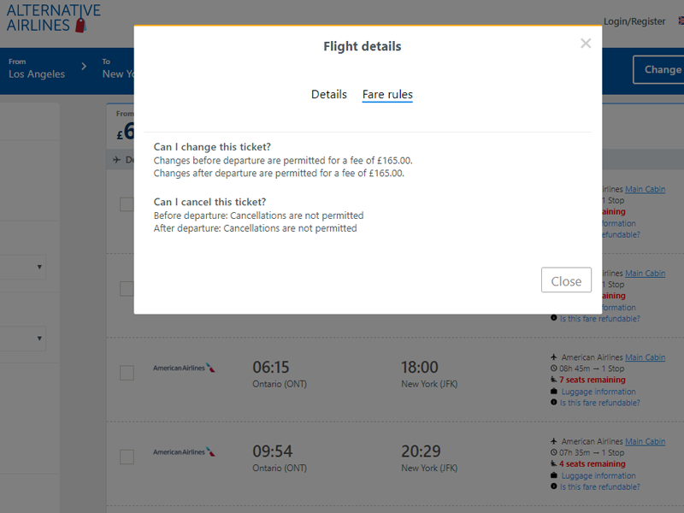Click the seat icon beside 7 seats remaining

click(553, 380)
